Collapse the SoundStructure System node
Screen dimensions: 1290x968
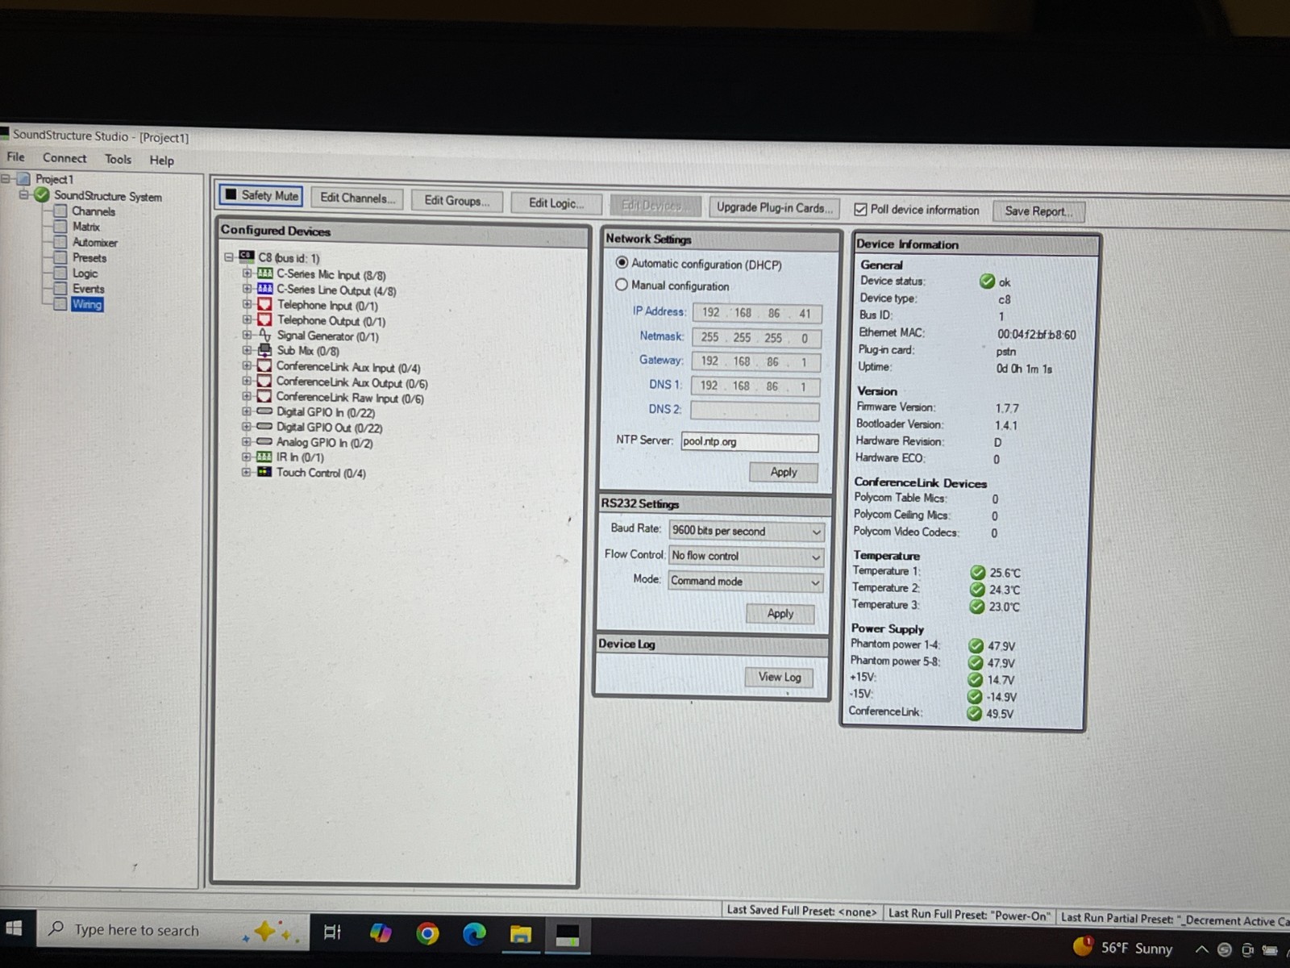pyautogui.click(x=23, y=194)
